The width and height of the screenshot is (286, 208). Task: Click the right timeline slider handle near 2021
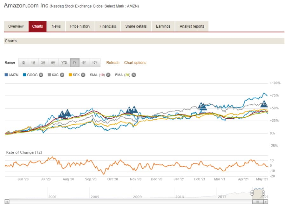click(263, 193)
